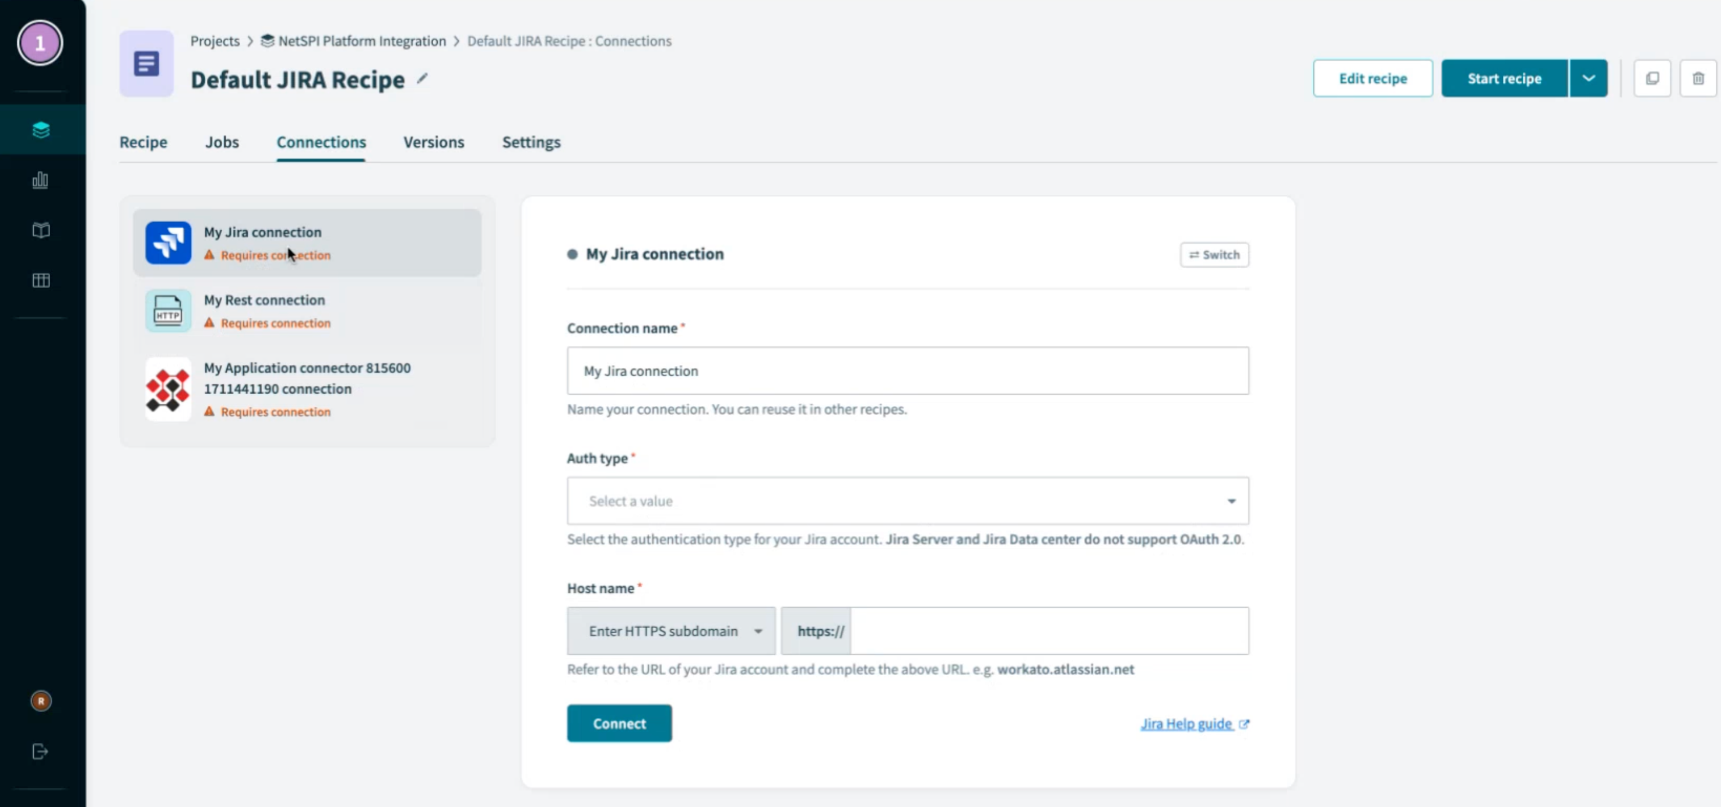Viewport: 1721px width, 807px height.
Task: Open the Settings tab
Action: coord(531,142)
